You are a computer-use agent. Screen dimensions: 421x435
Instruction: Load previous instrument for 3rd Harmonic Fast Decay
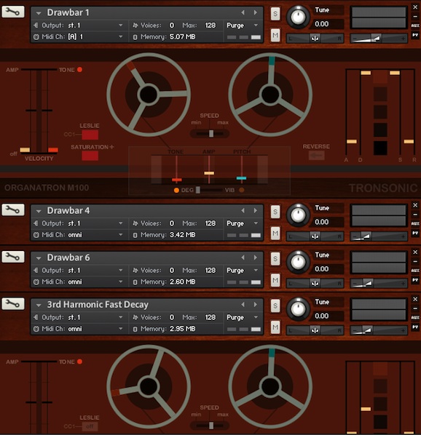pyautogui.click(x=243, y=305)
